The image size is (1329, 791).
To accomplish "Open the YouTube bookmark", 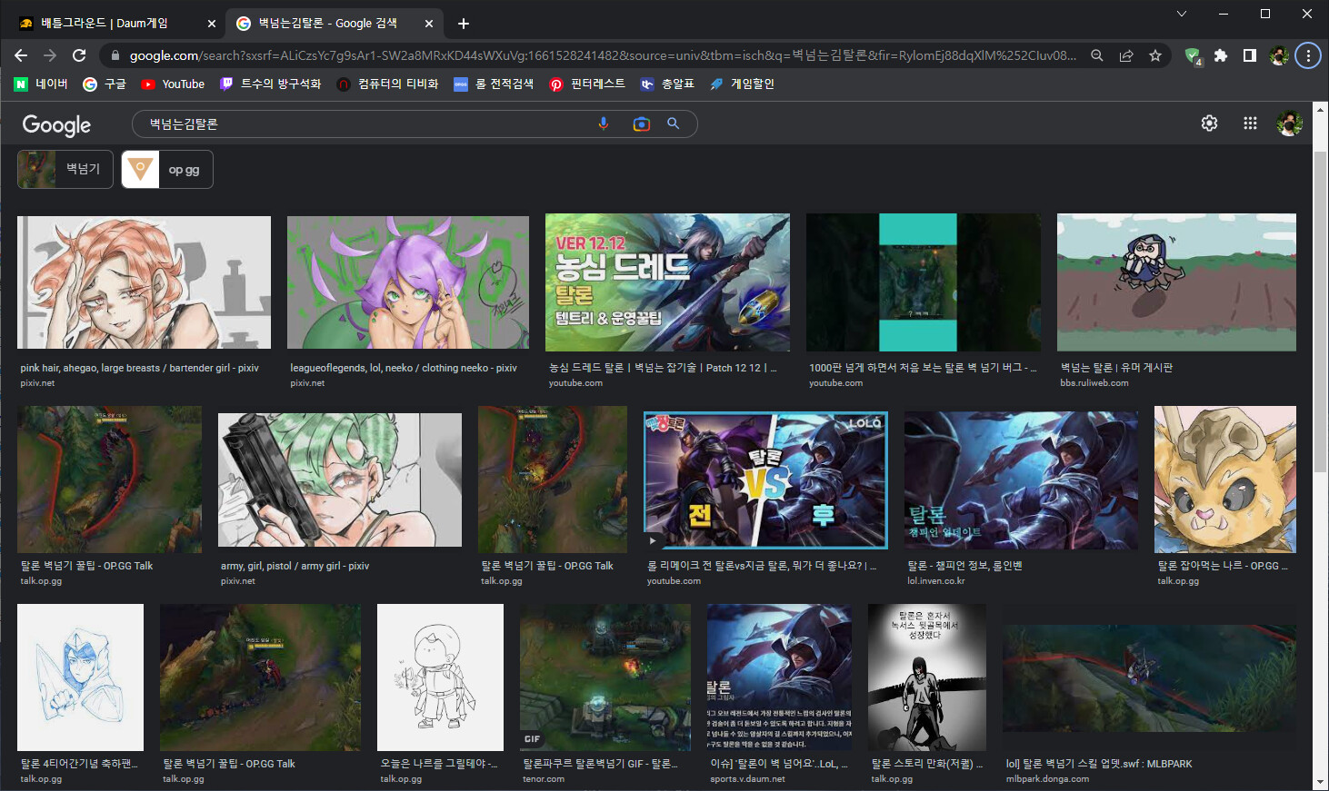I will pos(173,84).
